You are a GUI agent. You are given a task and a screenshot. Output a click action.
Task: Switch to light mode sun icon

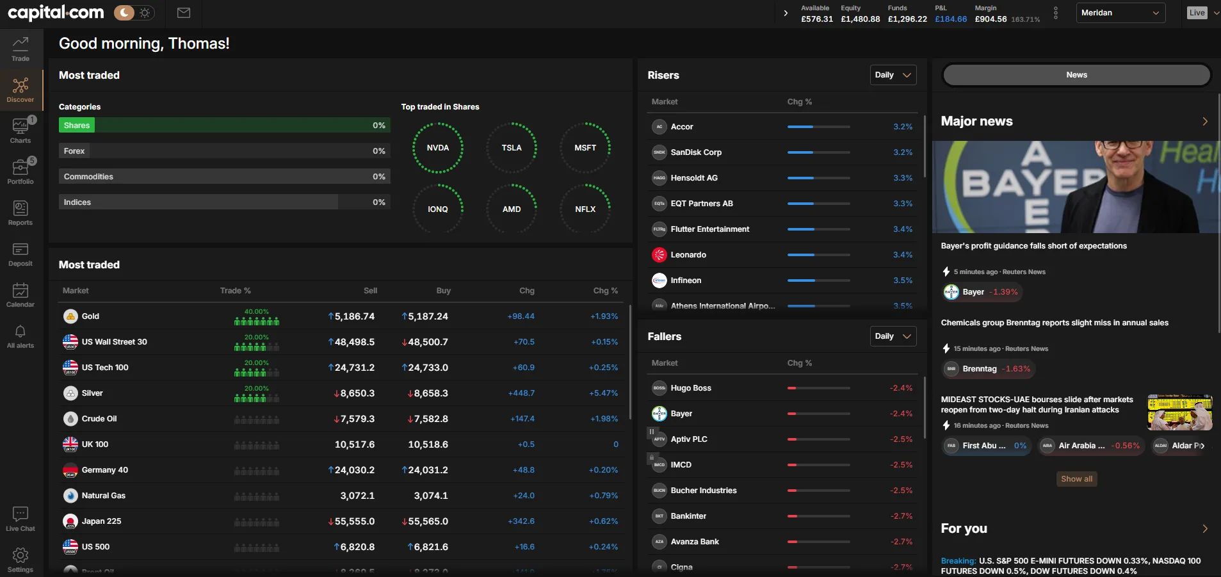(x=145, y=13)
